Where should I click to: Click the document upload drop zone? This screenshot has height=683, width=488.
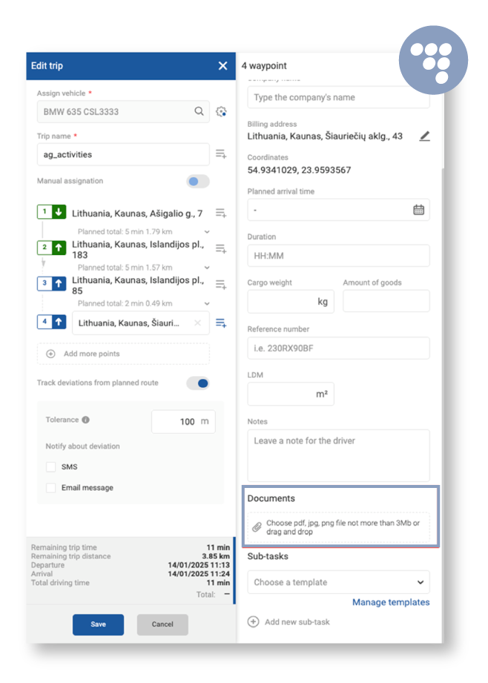tap(338, 527)
